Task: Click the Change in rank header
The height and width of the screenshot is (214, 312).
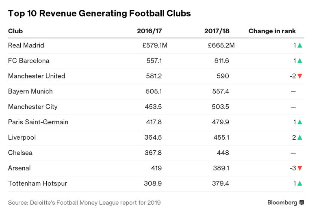Action: coord(272,31)
